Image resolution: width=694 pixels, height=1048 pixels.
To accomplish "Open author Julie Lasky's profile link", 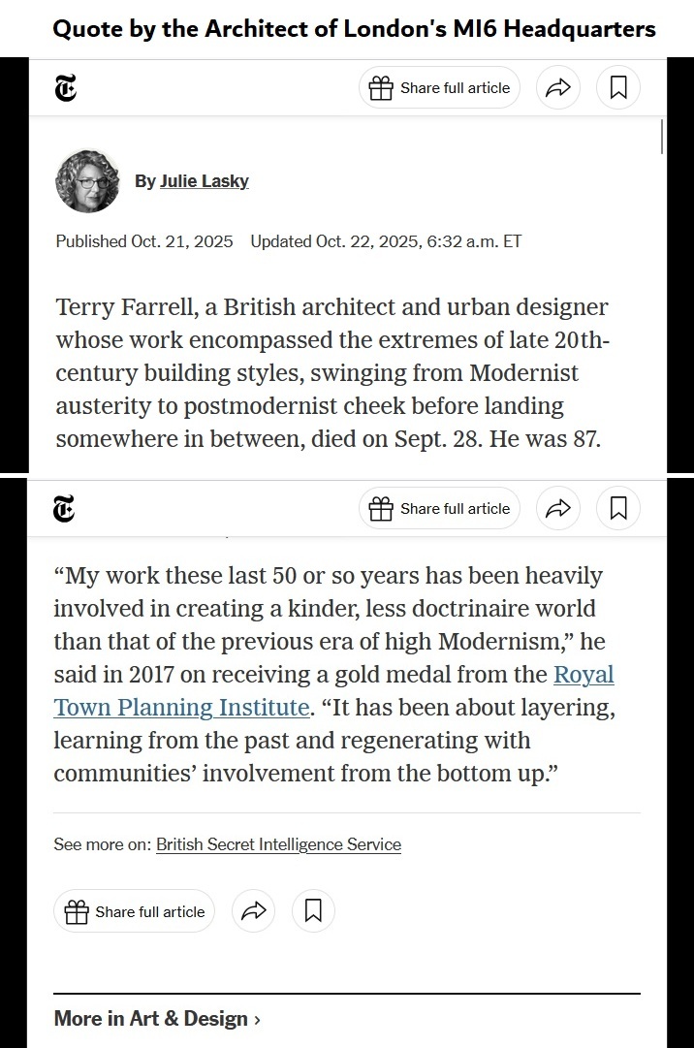I will 205,180.
